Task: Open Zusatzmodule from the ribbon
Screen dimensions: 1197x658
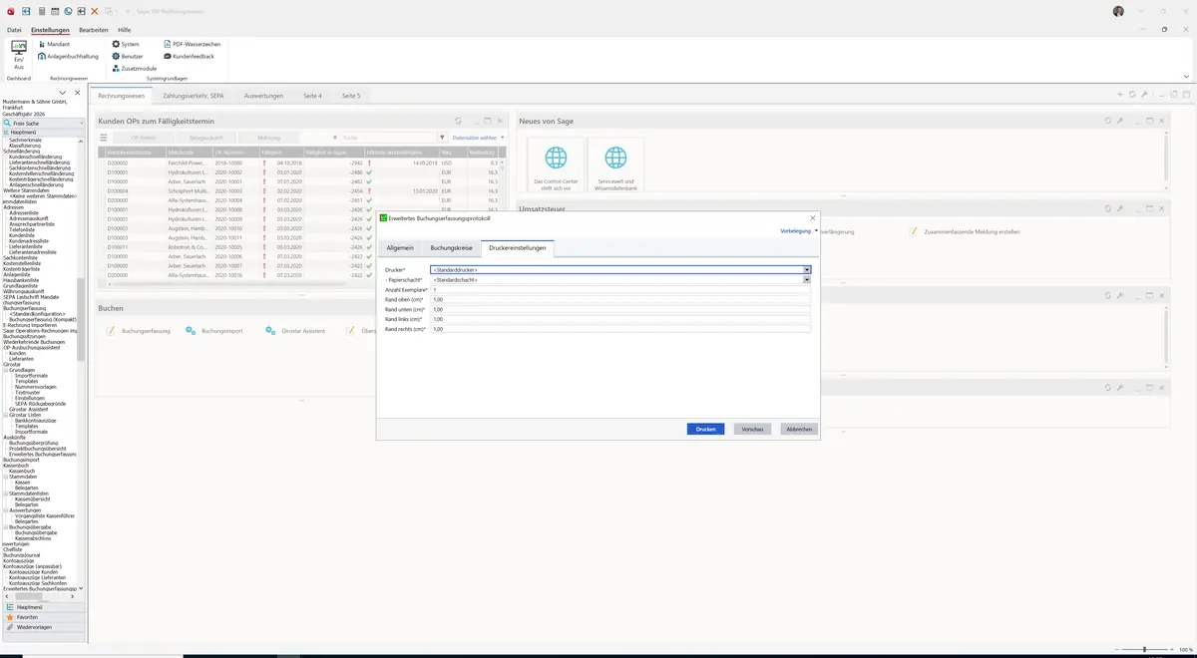Action: pyautogui.click(x=135, y=69)
